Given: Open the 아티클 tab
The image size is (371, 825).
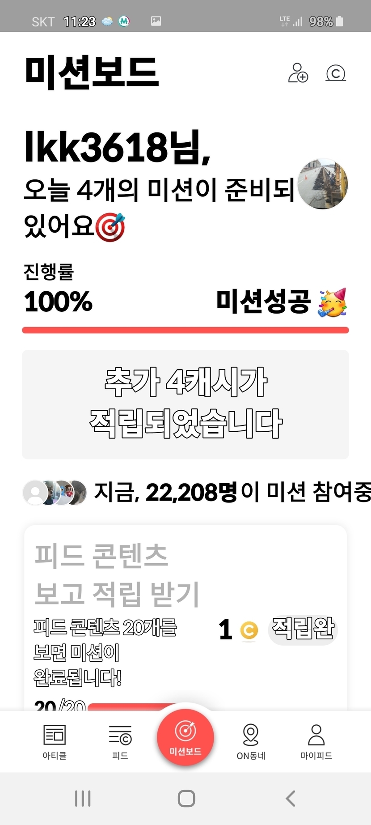Looking at the screenshot, I should point(55,742).
